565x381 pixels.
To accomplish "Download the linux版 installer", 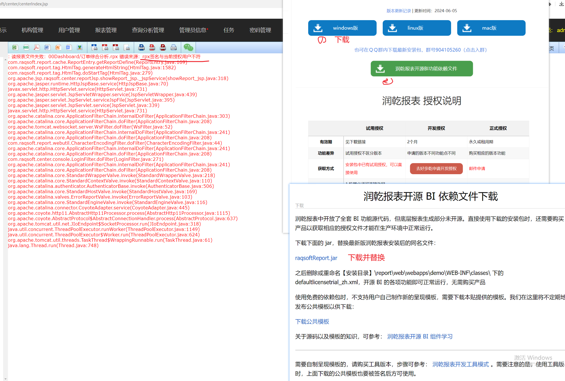I will [416, 28].
